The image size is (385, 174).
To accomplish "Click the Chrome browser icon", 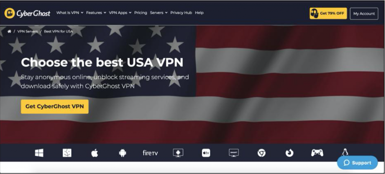I will [x=262, y=153].
